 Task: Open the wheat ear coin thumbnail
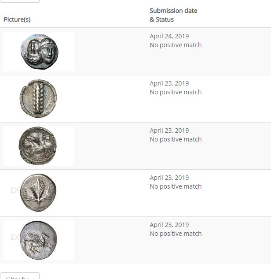(39, 99)
